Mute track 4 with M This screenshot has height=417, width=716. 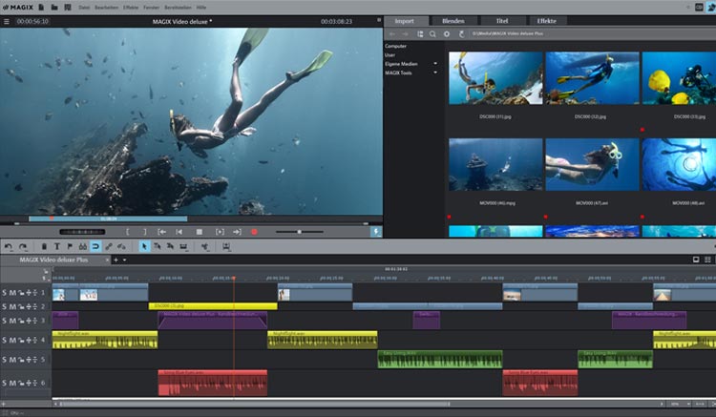[x=12, y=340]
